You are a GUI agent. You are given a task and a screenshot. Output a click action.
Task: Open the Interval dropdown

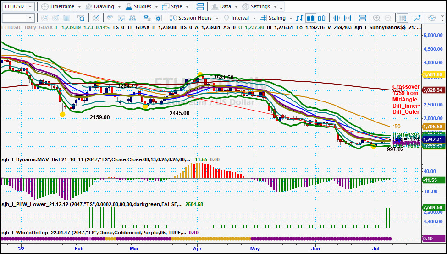tap(239, 18)
